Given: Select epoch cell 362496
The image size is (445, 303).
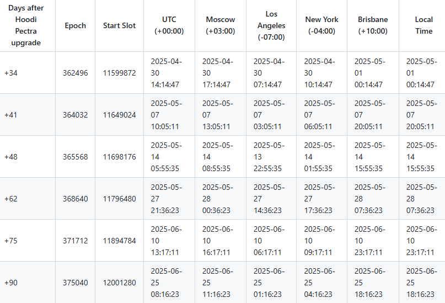Looking at the screenshot, I should [75, 73].
